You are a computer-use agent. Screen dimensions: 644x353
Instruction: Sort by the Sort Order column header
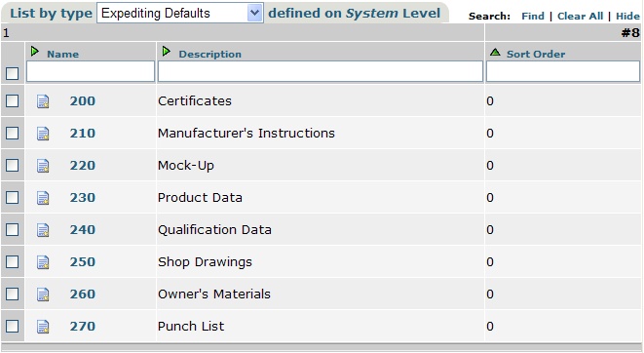pos(536,55)
